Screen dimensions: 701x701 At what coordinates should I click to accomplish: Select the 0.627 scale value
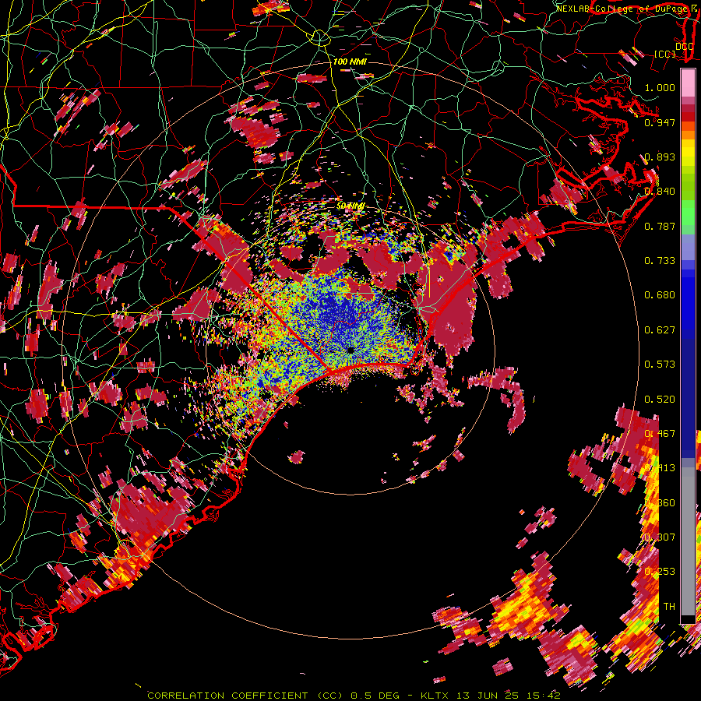tap(660, 330)
